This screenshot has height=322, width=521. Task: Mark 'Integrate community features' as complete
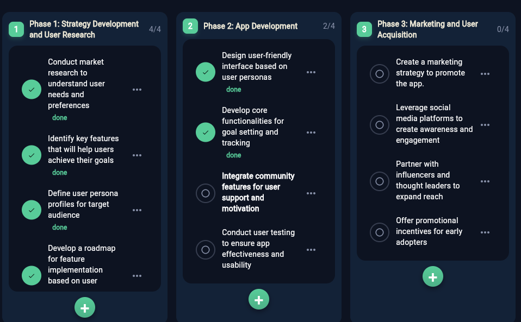pos(206,193)
